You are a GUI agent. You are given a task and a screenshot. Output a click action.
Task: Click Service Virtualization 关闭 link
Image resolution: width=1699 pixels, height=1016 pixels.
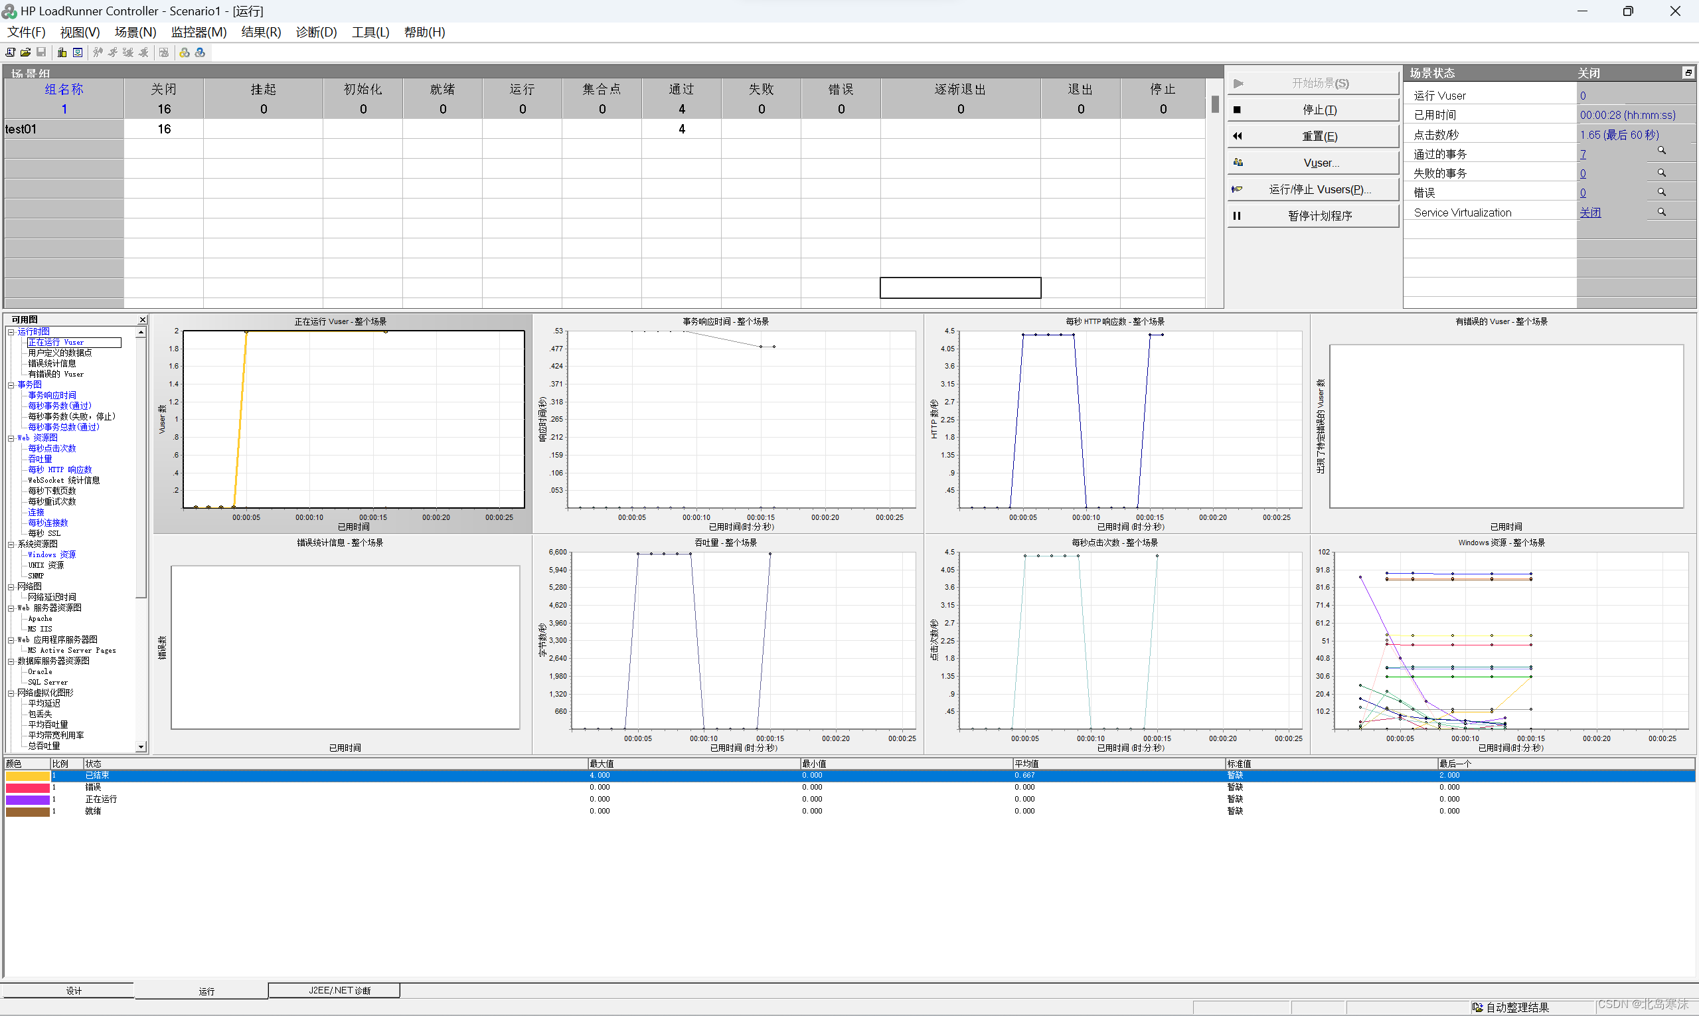click(1590, 212)
